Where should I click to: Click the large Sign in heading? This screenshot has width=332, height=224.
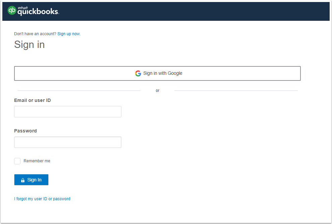coord(30,45)
